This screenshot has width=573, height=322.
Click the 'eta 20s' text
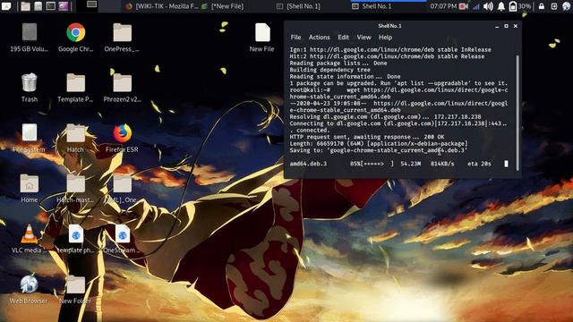pyautogui.click(x=480, y=164)
